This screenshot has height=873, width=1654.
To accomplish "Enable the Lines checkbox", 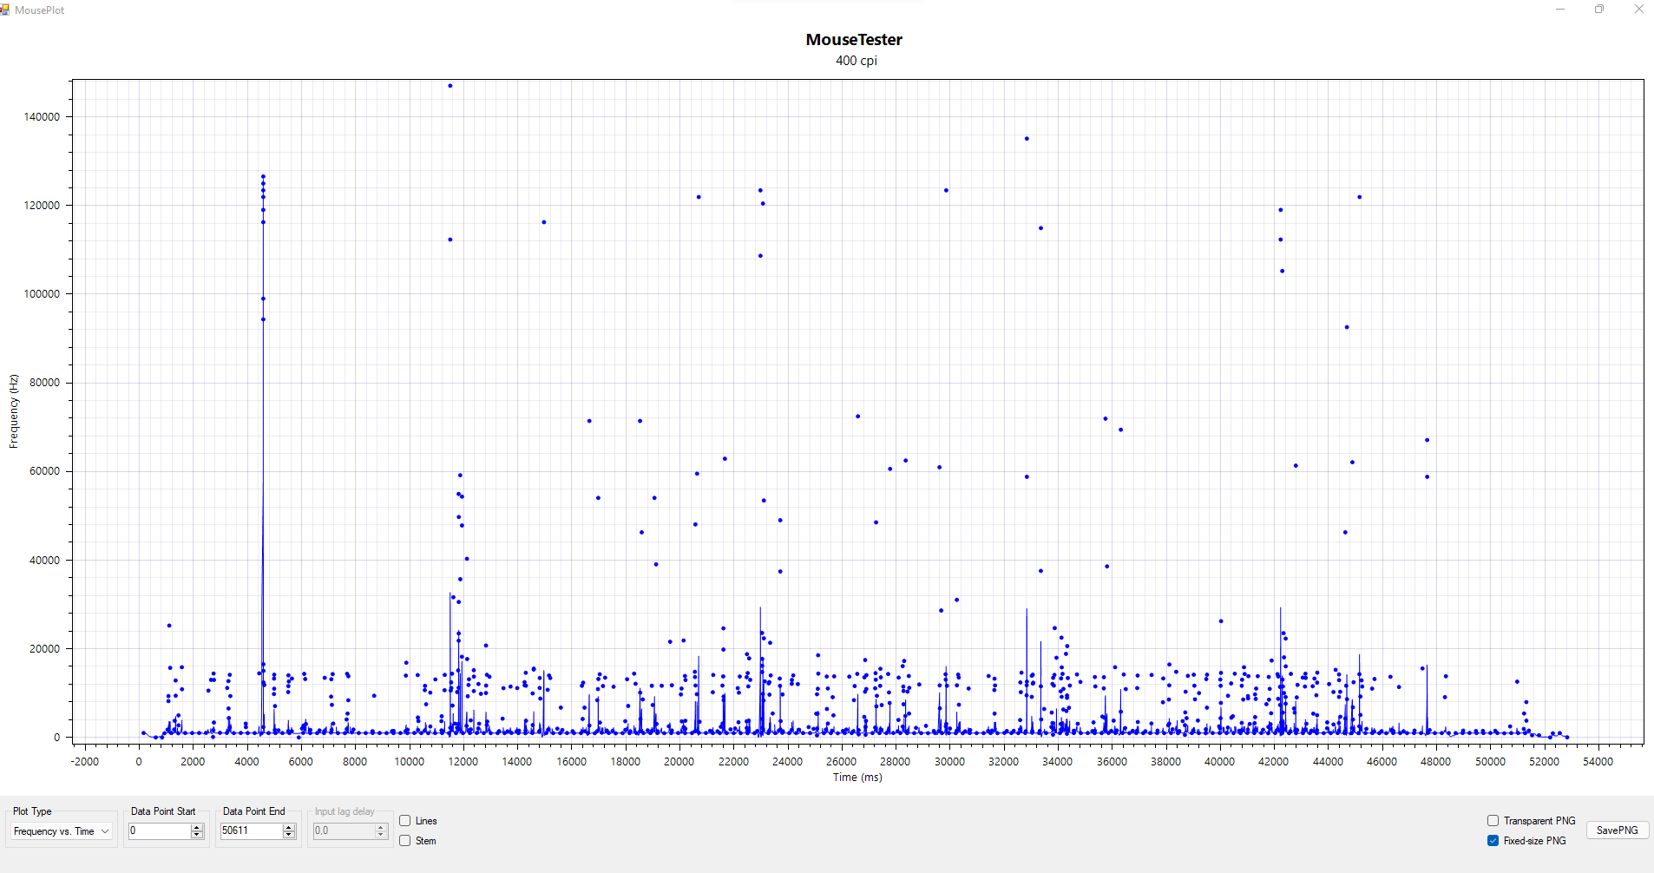I will (405, 821).
